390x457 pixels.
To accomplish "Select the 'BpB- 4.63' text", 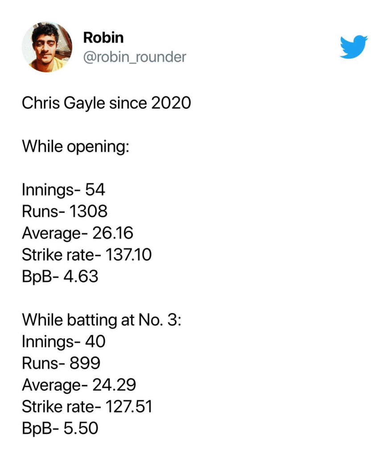I will [x=60, y=277].
